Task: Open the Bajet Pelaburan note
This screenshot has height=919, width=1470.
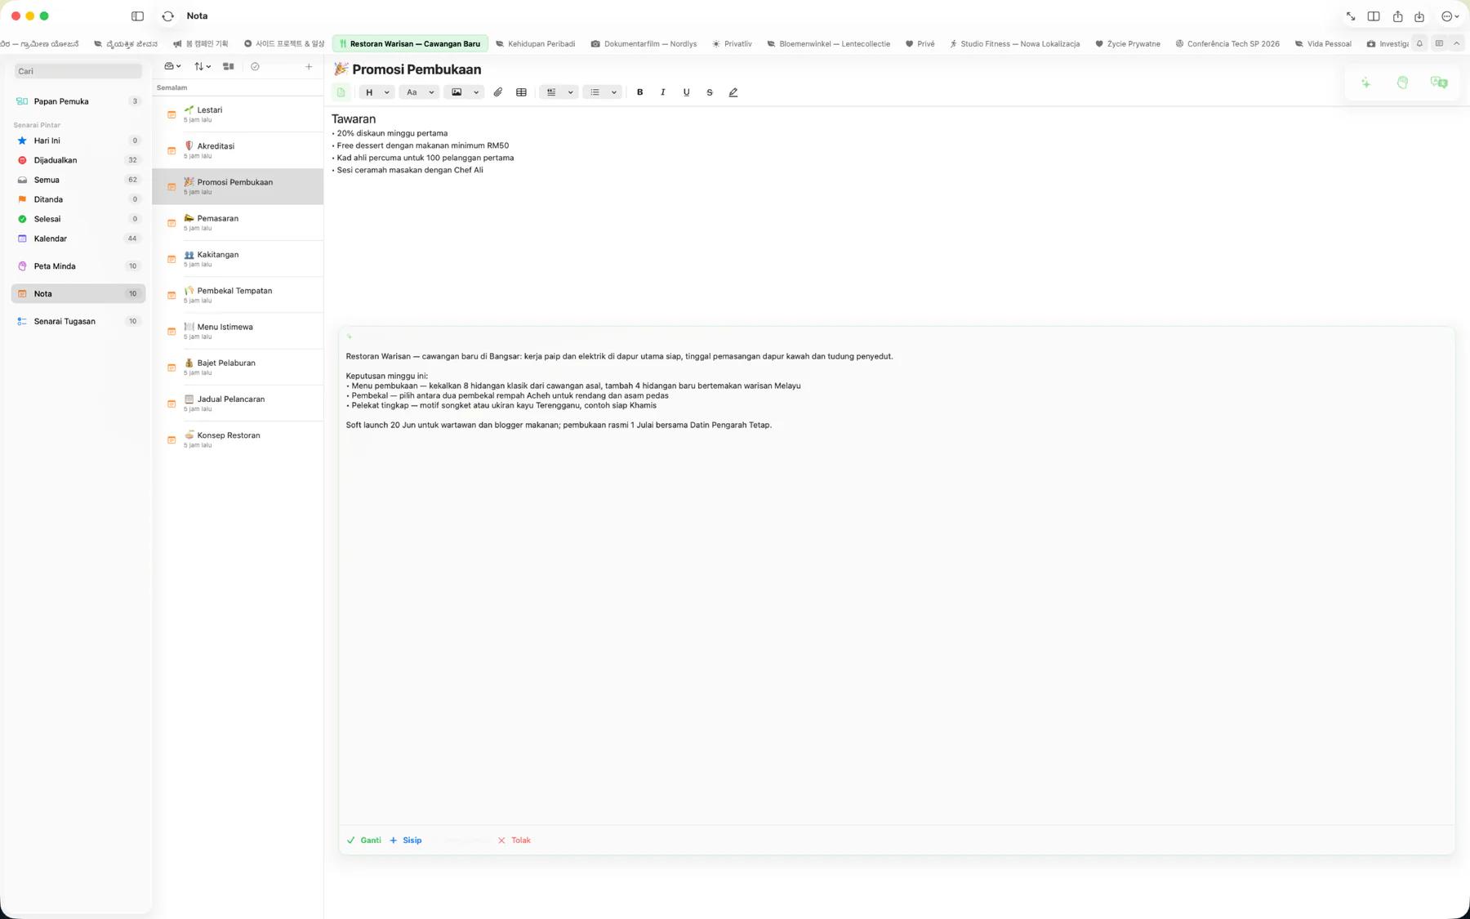Action: [x=238, y=368]
